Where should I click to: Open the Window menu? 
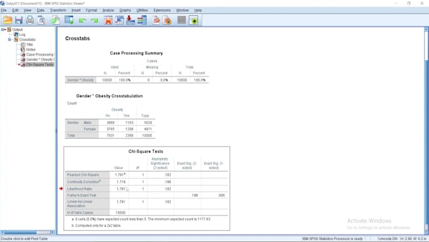182,10
